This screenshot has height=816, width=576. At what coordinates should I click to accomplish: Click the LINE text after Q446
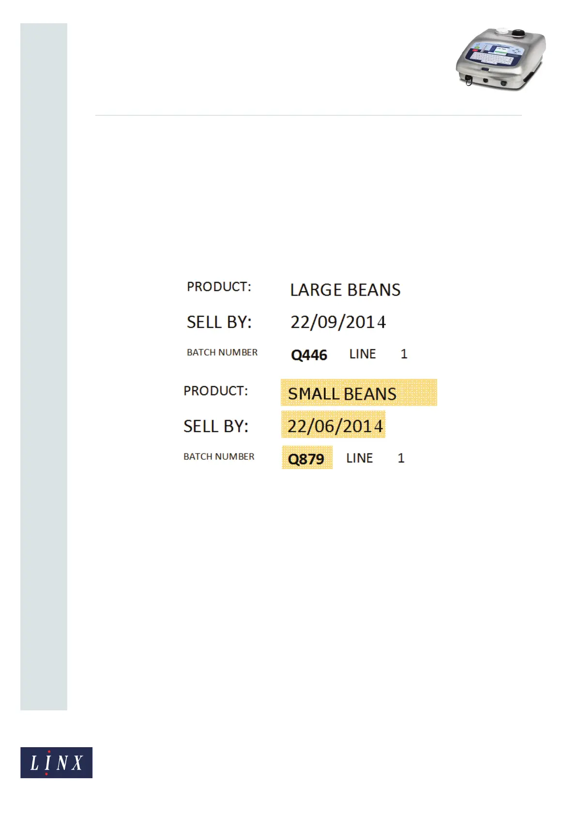[363, 354]
